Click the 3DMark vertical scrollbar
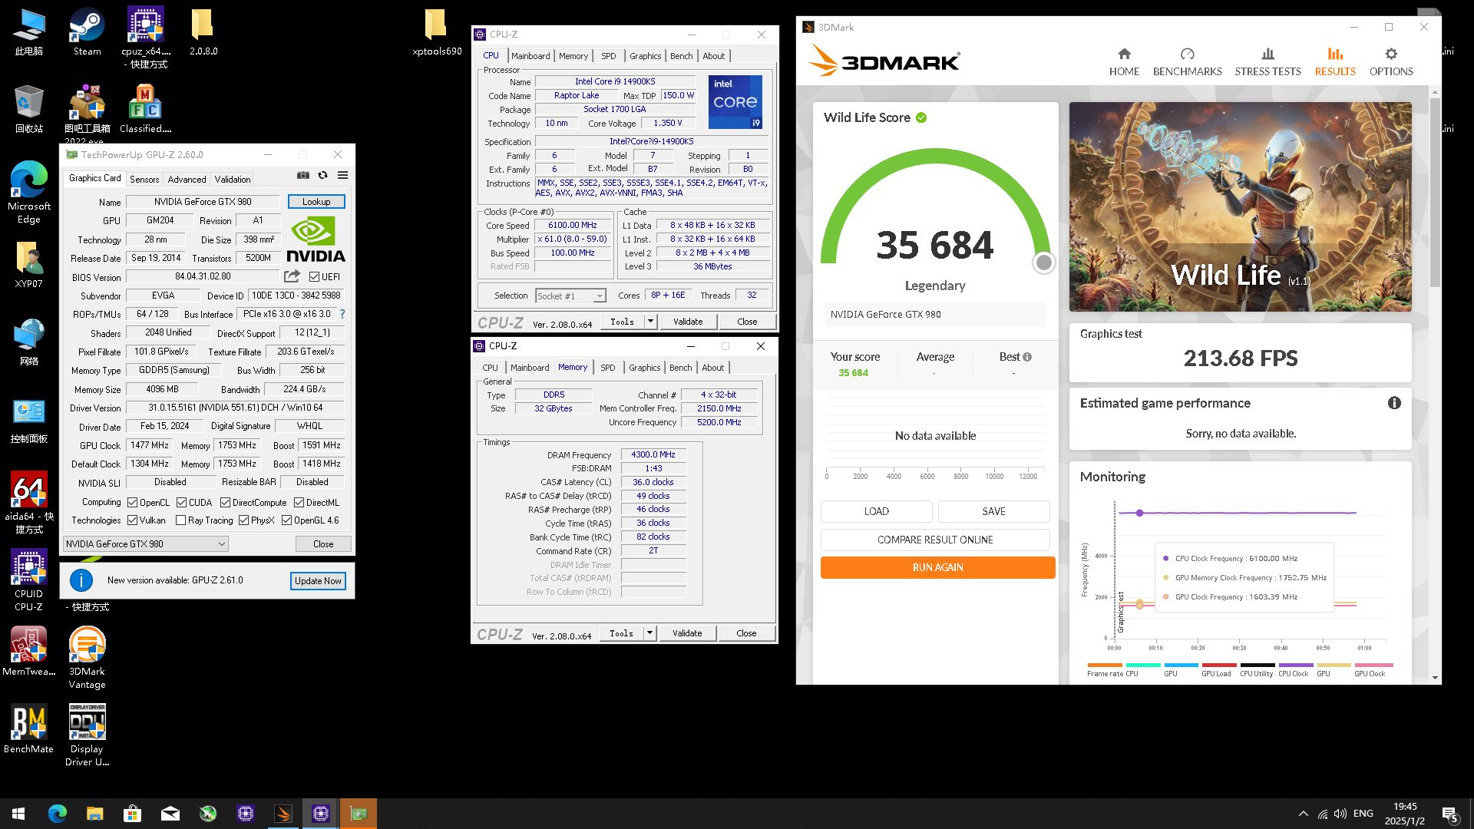 1435,192
